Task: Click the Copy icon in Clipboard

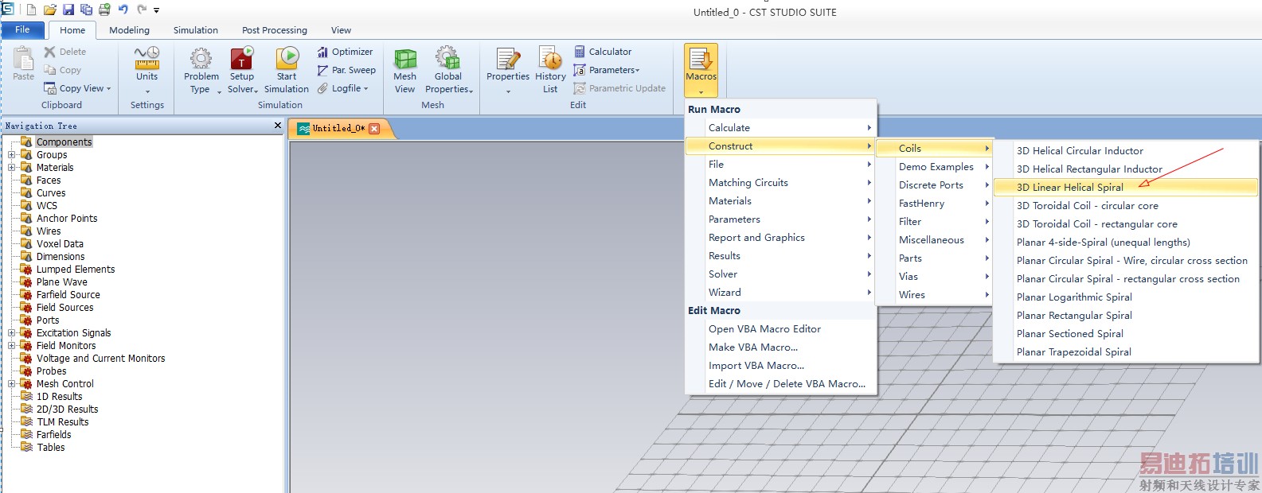Action: (x=49, y=70)
